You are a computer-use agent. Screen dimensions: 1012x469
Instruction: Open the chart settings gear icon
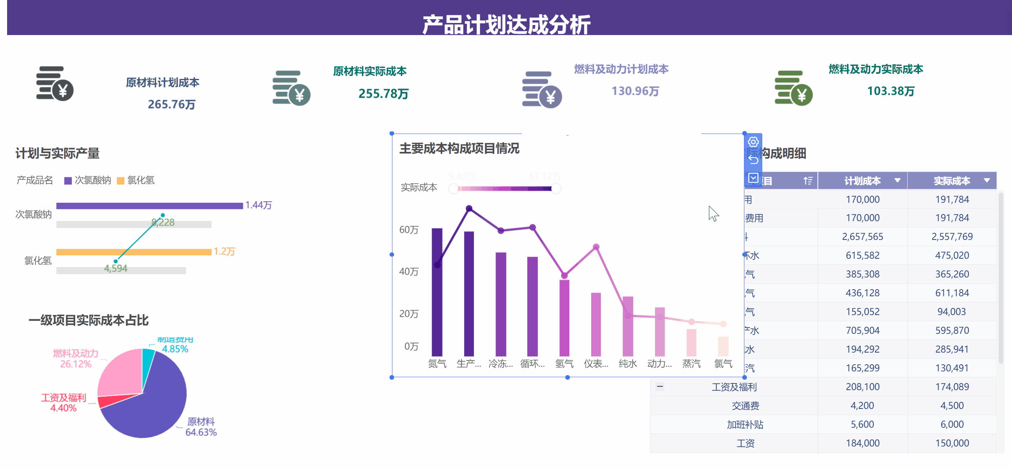(753, 142)
